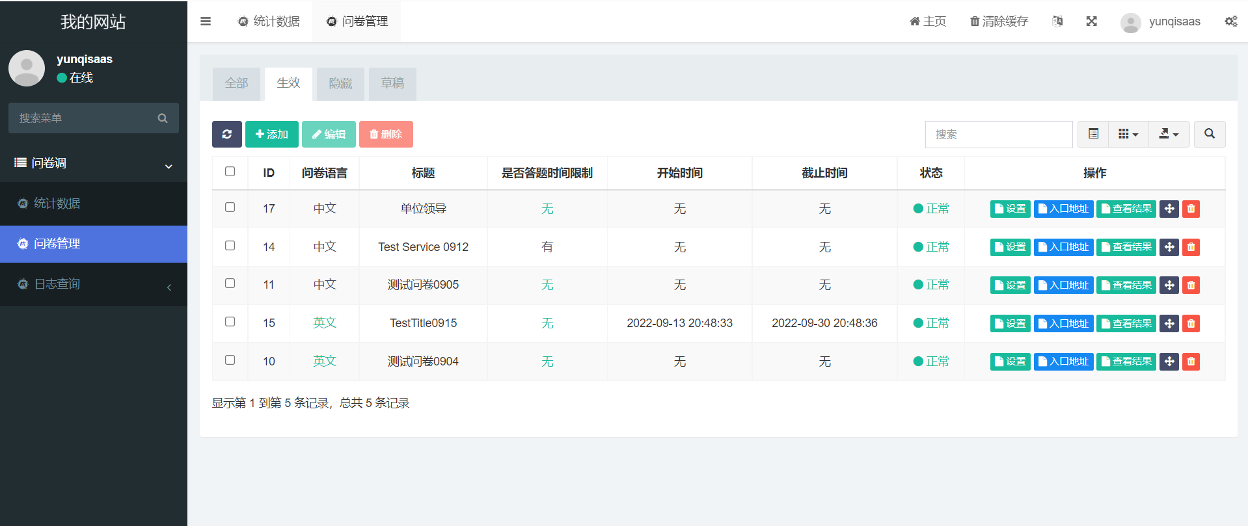Open 问卷管理 in the sidebar
Screen dimensions: 1248x526
(x=94, y=244)
